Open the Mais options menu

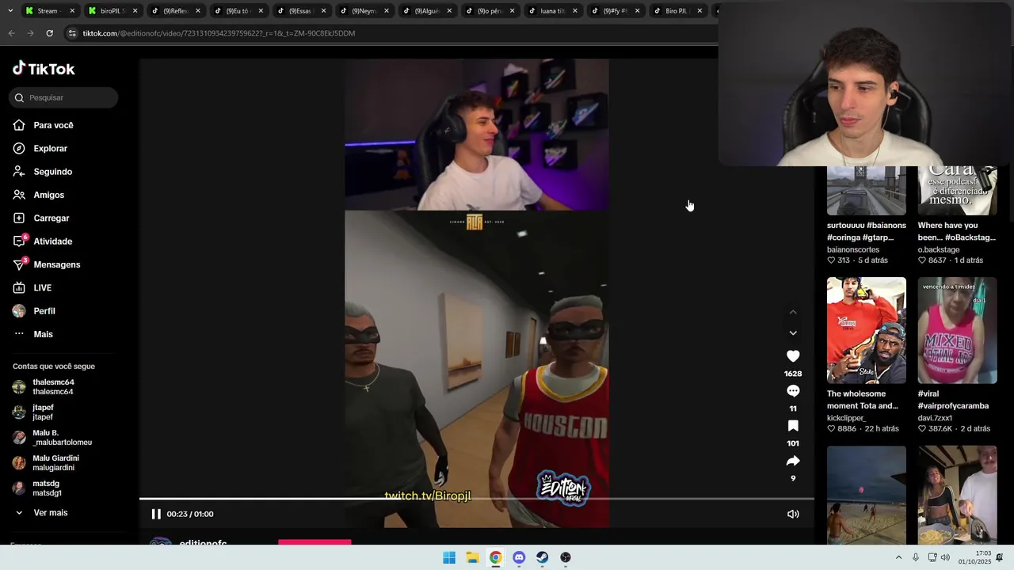point(33,334)
